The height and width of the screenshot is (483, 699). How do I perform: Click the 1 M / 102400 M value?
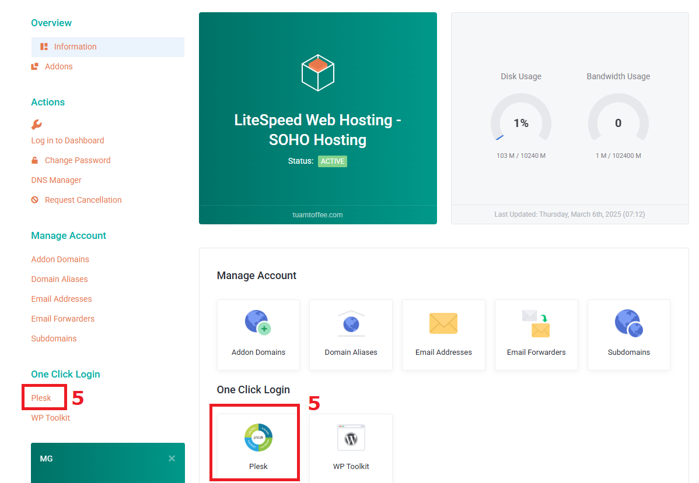618,156
